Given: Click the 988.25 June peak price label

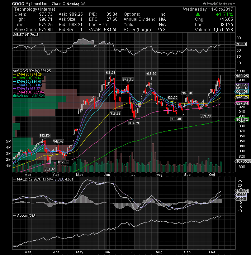Looking at the screenshot, I should [x=110, y=73].
